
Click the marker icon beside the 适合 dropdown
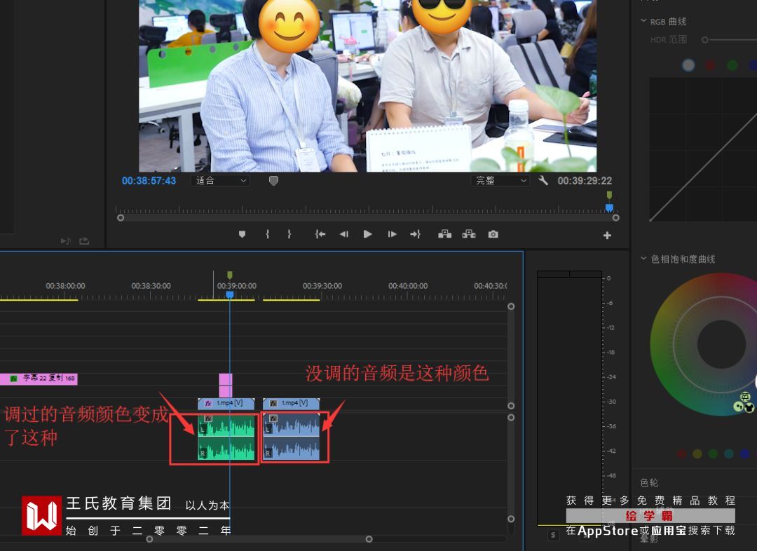click(x=273, y=181)
